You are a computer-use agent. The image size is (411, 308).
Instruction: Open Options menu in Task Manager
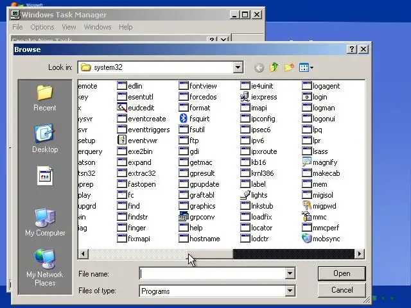click(42, 27)
